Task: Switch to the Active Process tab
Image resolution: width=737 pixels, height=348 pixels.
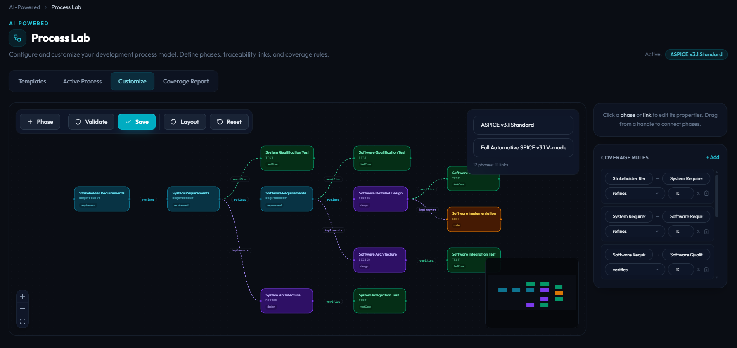Action: tap(82, 81)
